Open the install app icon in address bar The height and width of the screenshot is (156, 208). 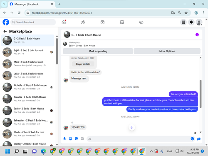[x=173, y=13]
